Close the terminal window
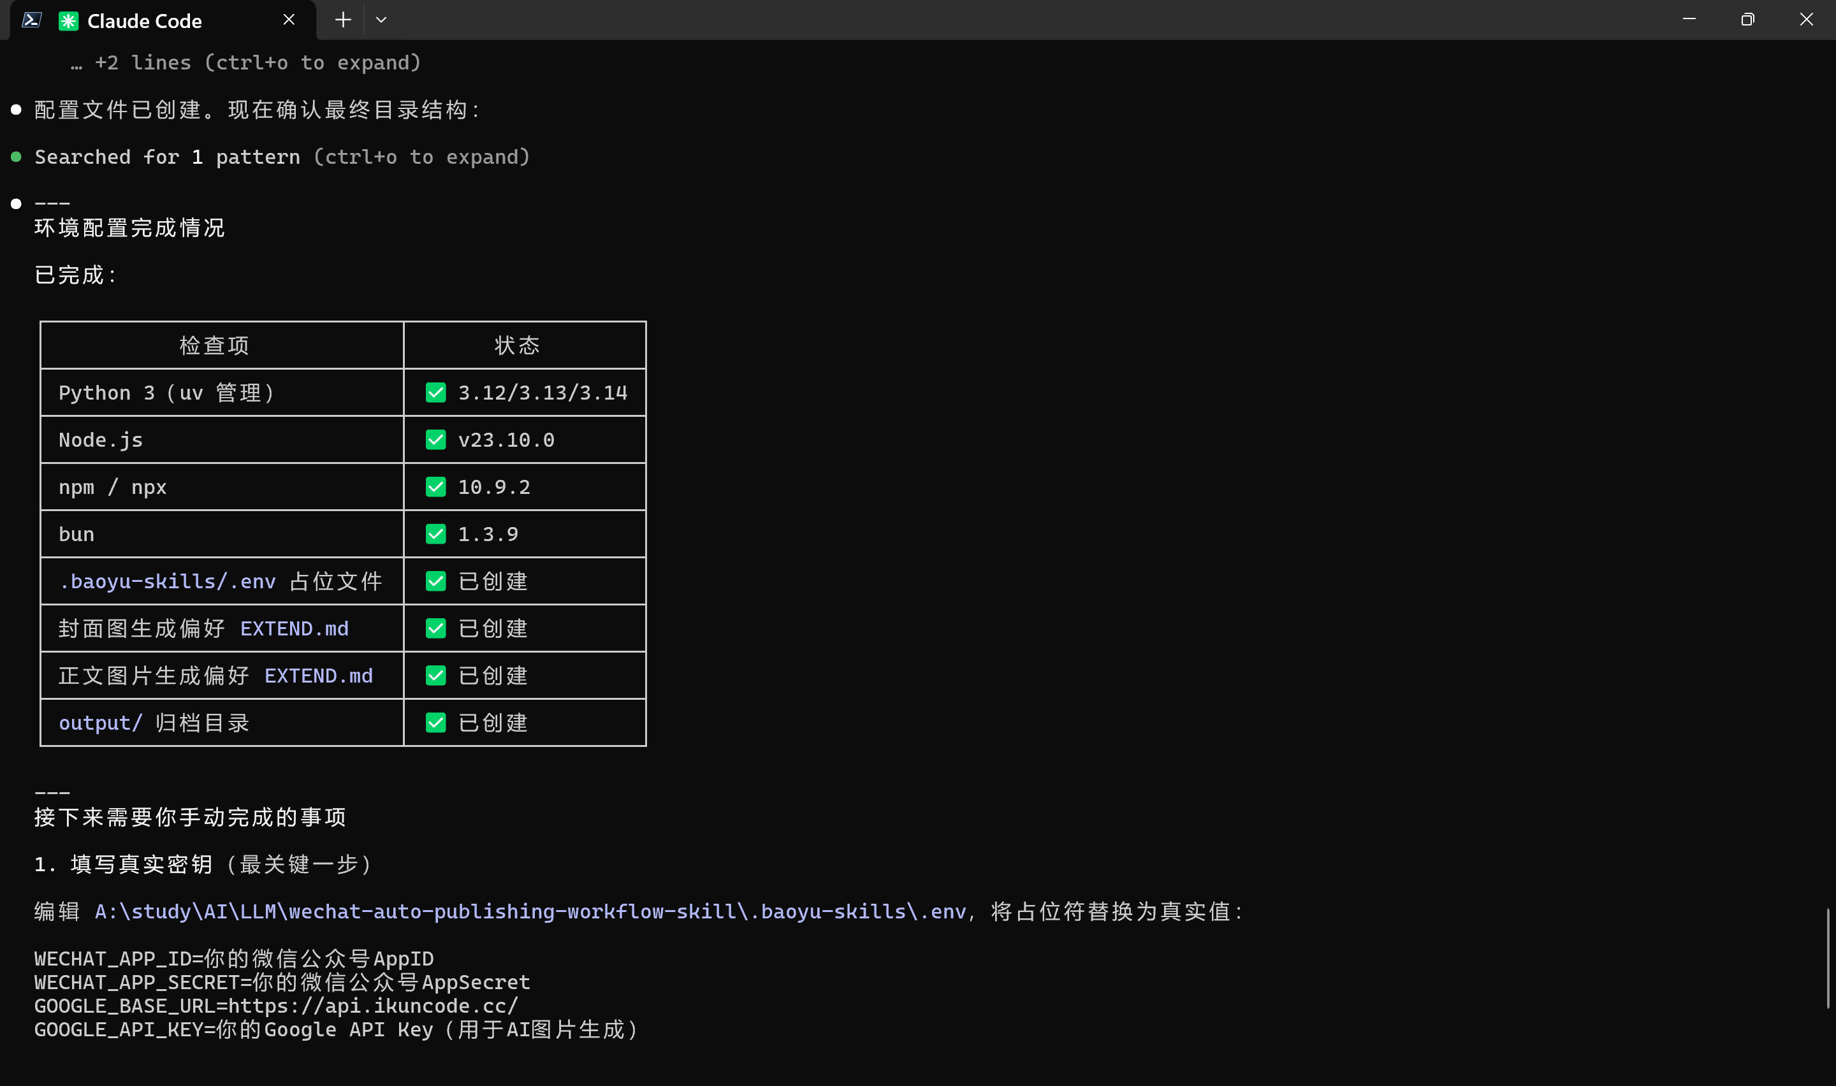1836x1086 pixels. coord(1806,20)
